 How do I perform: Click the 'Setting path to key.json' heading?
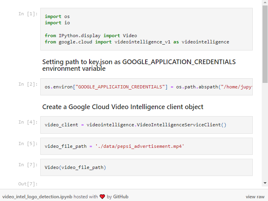coord(139,65)
